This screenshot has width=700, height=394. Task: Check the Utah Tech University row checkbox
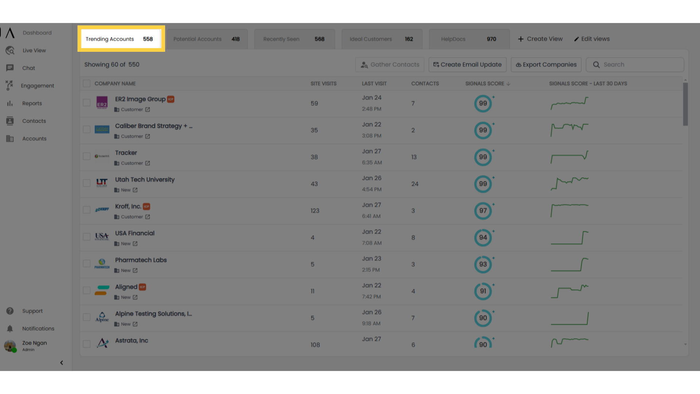click(86, 183)
